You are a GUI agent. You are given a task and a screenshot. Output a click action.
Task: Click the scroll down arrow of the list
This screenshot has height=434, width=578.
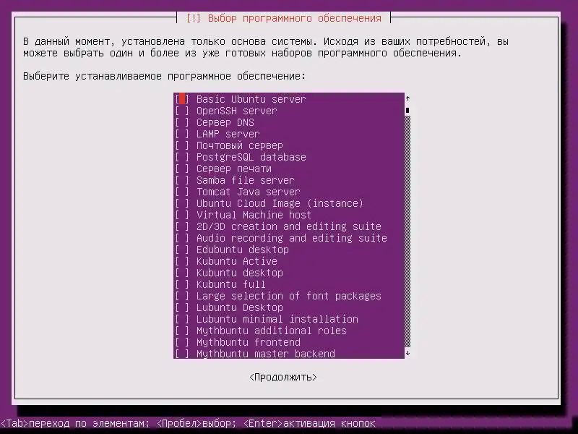click(407, 353)
